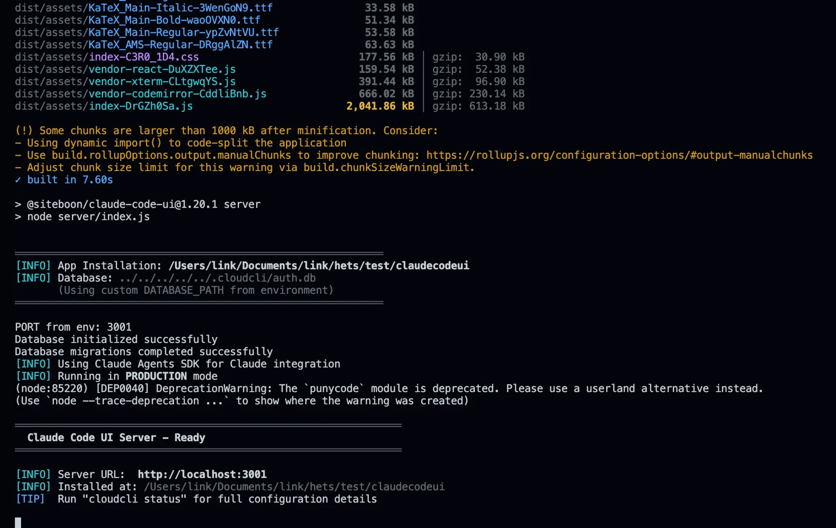Select the 'built in 7.60s' status line
This screenshot has width=836, height=528.
pos(64,179)
